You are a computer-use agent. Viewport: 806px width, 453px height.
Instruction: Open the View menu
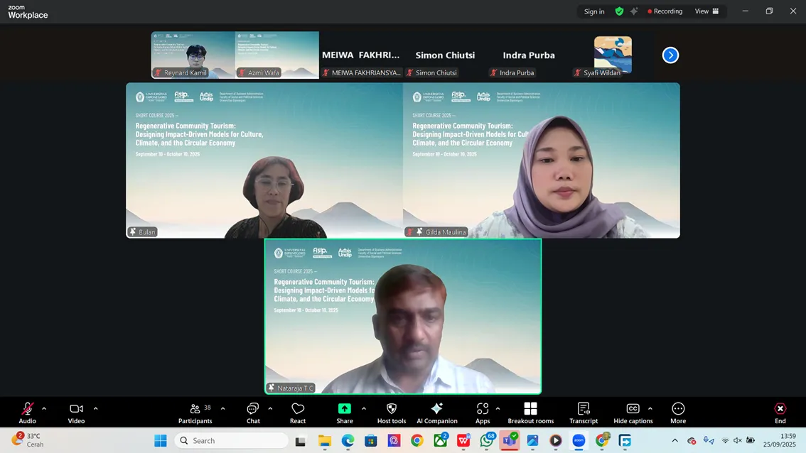[x=706, y=11]
